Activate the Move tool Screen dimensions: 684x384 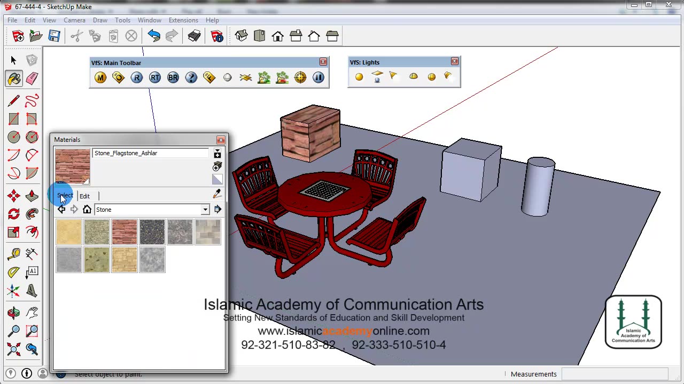pyautogui.click(x=14, y=196)
